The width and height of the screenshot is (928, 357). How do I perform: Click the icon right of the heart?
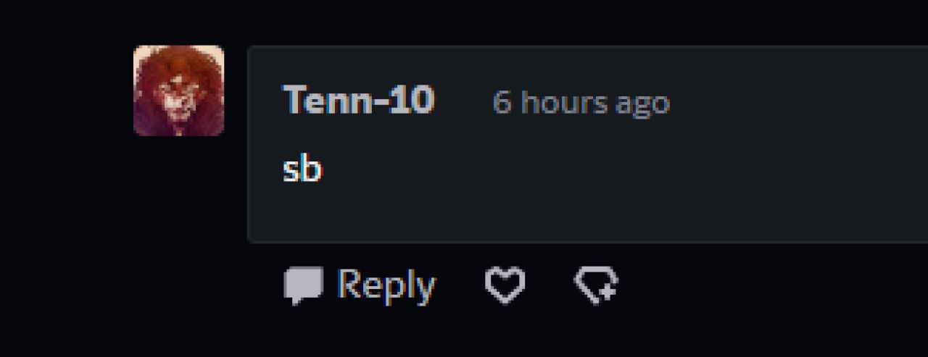[596, 285]
